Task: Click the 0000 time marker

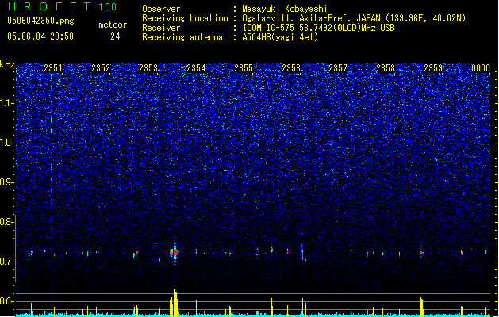Action: tap(481, 68)
